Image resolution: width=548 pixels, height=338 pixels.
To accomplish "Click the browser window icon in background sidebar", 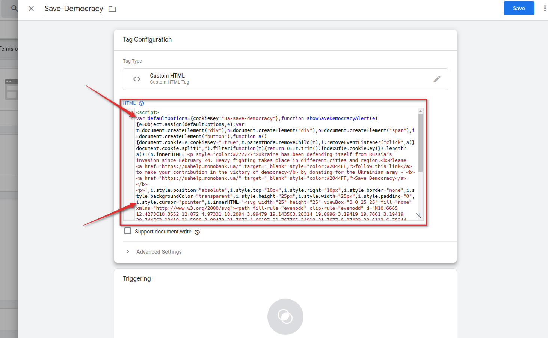I will coord(11,90).
